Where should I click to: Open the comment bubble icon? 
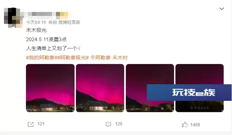[x=108, y=124]
